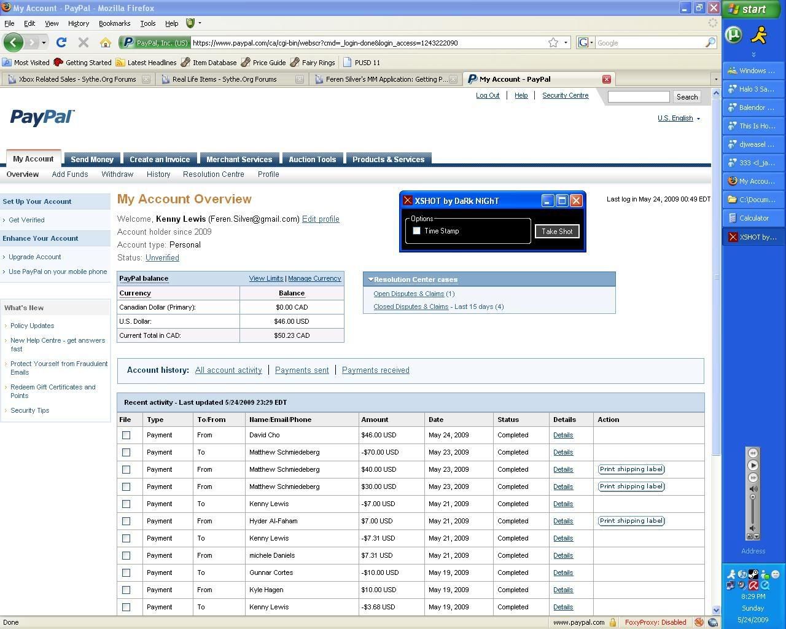Open back/forward history dropdown arrow

tap(44, 43)
